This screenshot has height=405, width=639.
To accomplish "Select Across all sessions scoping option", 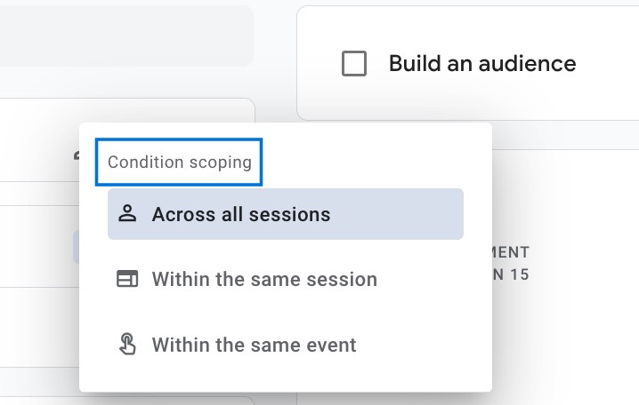I will point(286,214).
